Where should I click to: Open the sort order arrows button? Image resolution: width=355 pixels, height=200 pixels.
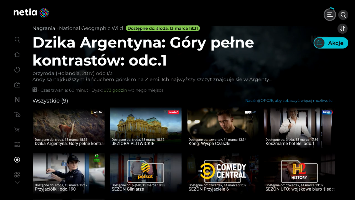(343, 29)
